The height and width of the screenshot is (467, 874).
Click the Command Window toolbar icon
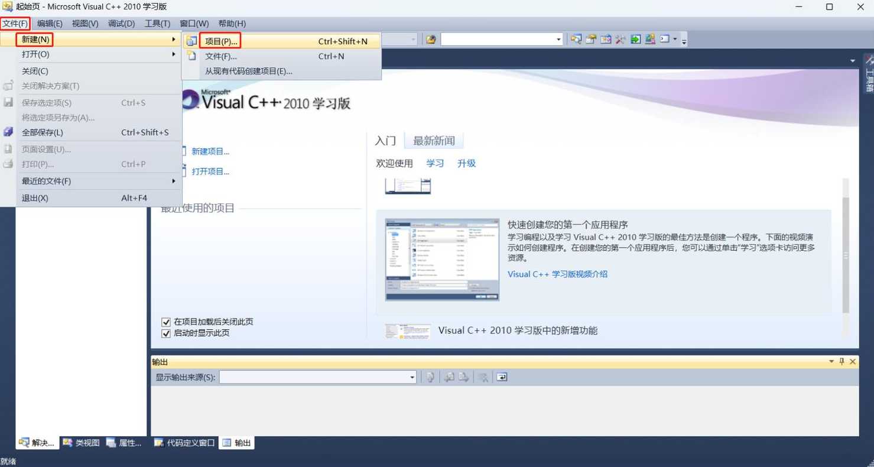point(665,40)
